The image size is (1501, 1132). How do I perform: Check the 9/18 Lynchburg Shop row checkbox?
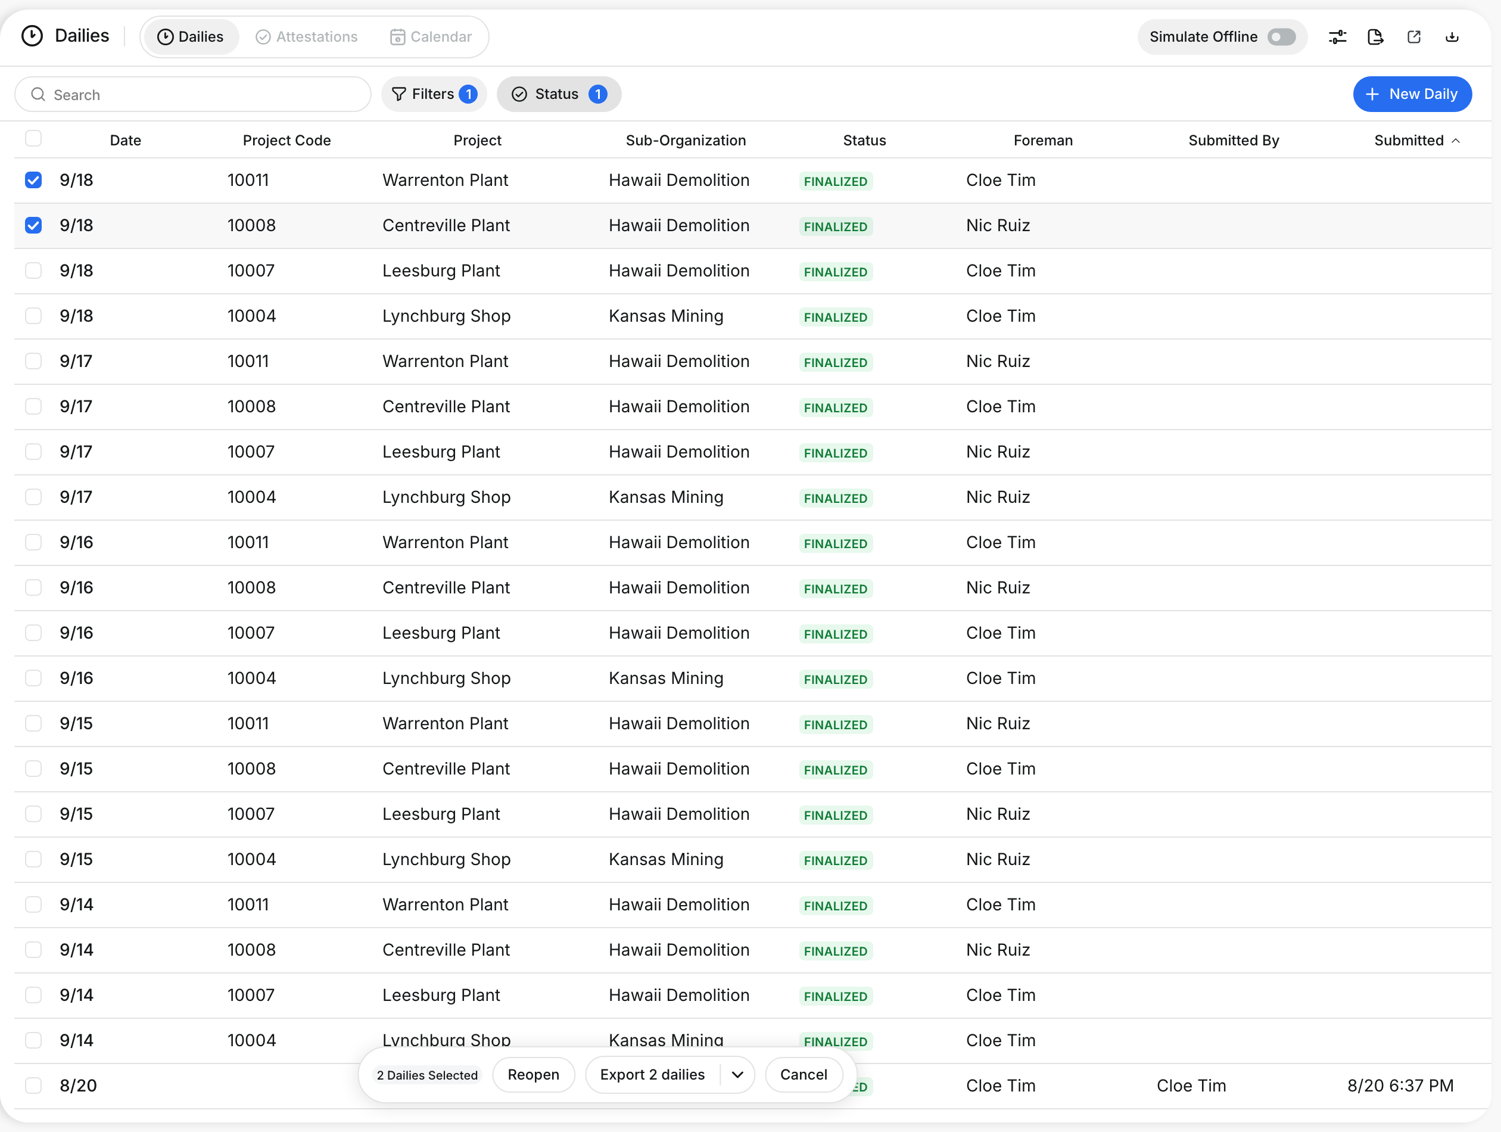pos(33,316)
